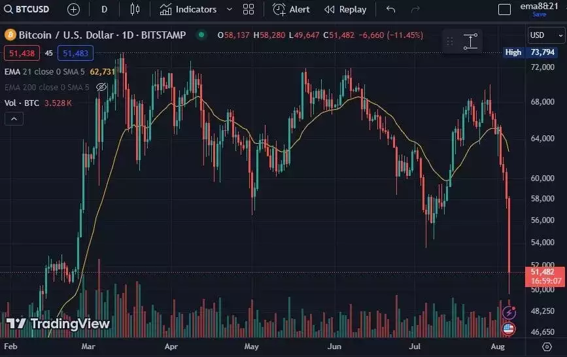Open the ema8&21 layout name menu

tap(539, 6)
